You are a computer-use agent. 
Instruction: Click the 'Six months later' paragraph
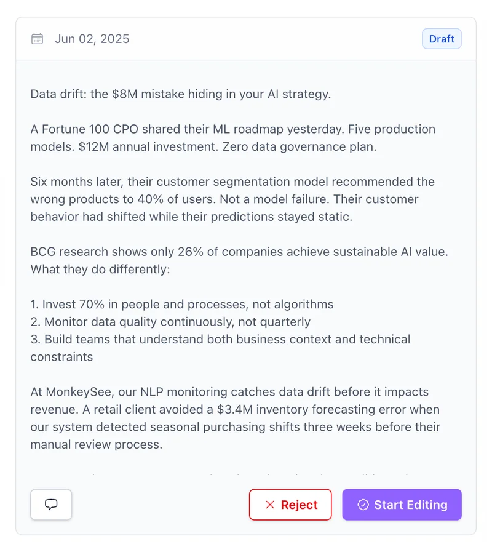232,199
